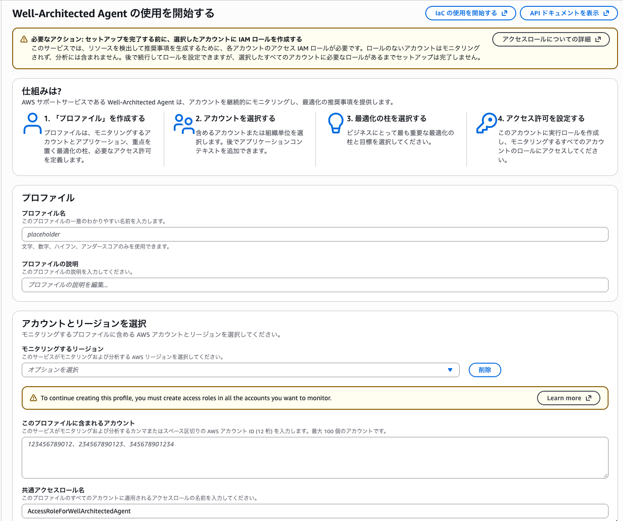Click the モニタリングするリージョン label

coord(63,349)
